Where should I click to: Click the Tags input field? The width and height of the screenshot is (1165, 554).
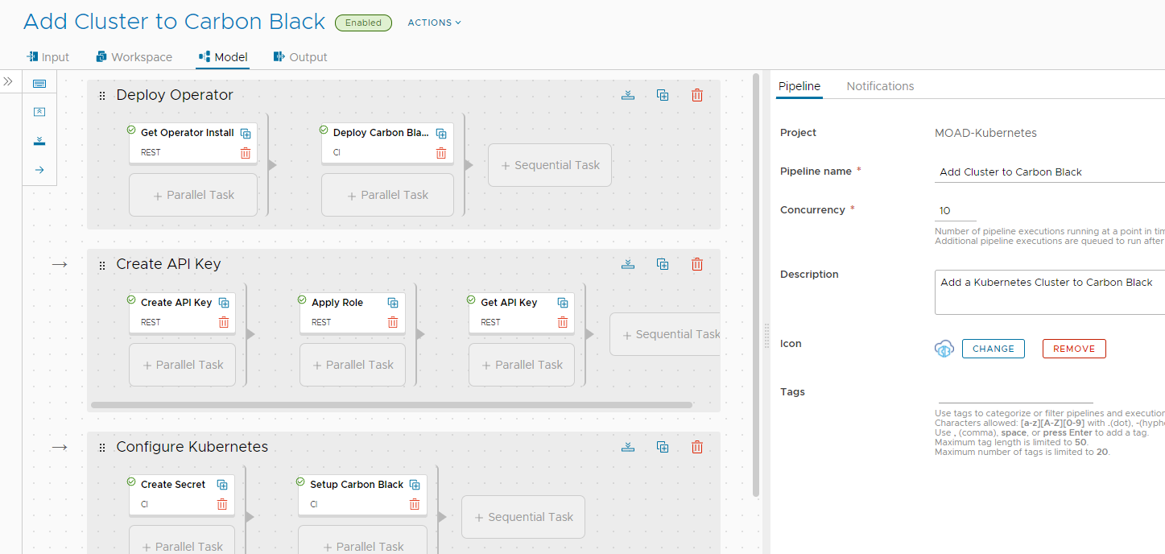tap(1014, 394)
